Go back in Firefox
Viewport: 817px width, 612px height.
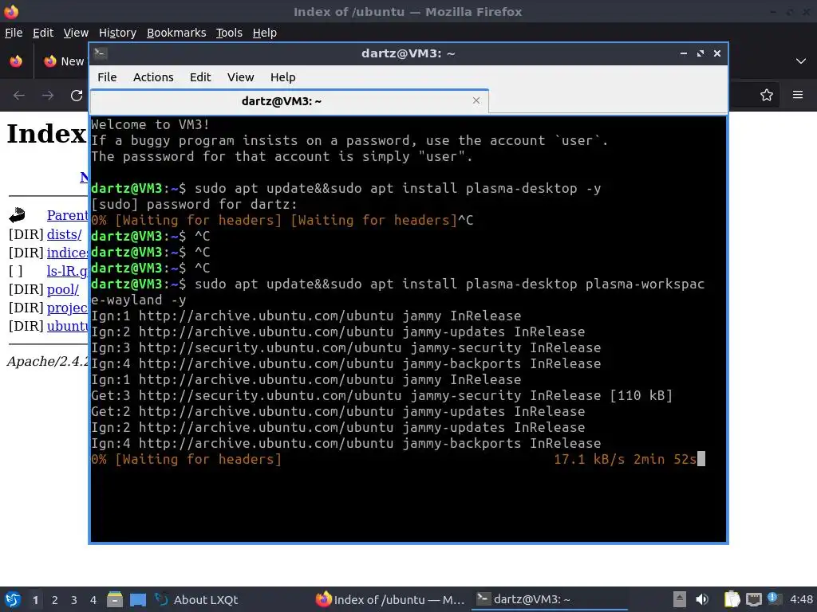(19, 96)
